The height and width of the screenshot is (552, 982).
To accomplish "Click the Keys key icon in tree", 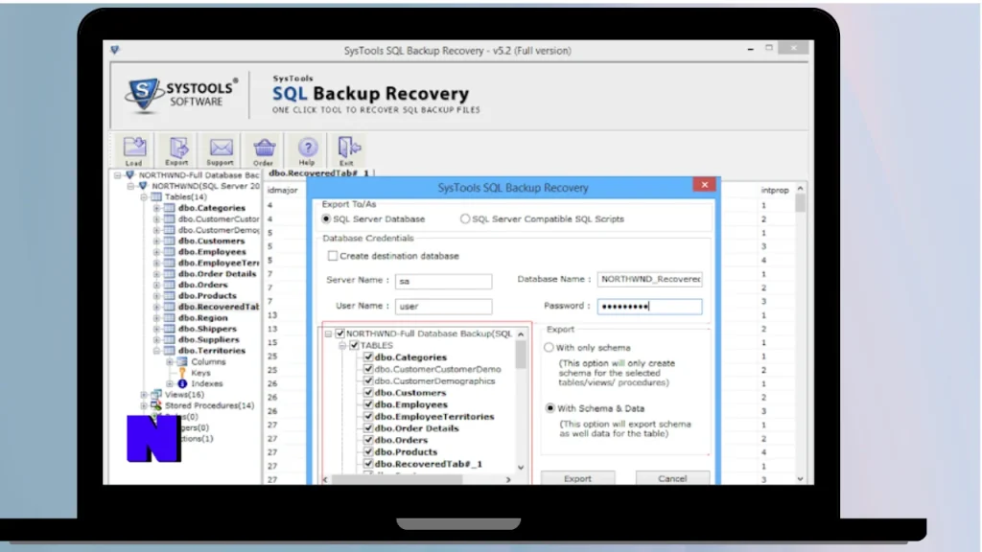I will point(182,373).
